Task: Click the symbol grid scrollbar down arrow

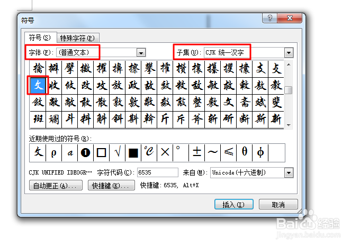Action: (289, 125)
